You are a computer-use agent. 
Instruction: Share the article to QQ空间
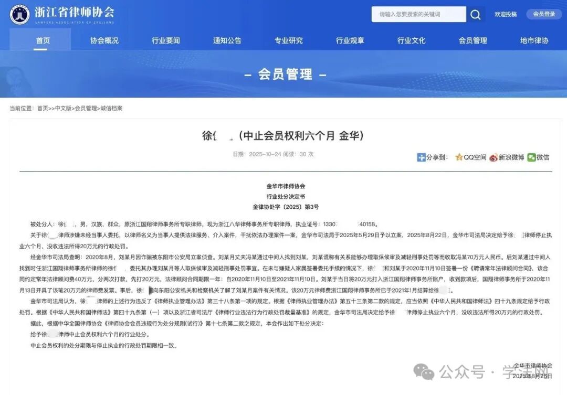(x=471, y=157)
